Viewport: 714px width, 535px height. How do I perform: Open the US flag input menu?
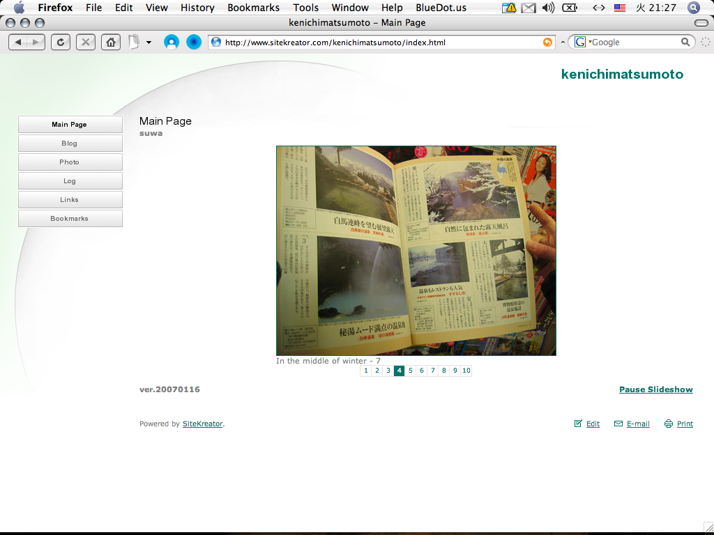[x=620, y=8]
